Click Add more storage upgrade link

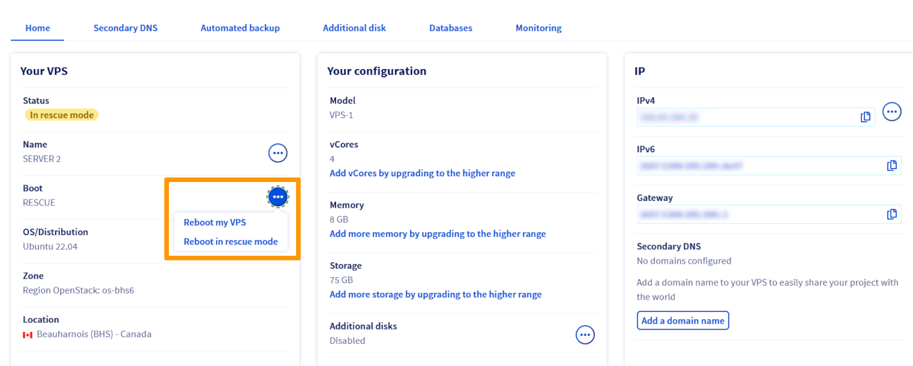436,294
